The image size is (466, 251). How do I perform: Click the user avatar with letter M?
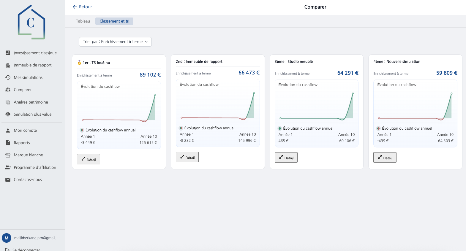(x=7, y=238)
